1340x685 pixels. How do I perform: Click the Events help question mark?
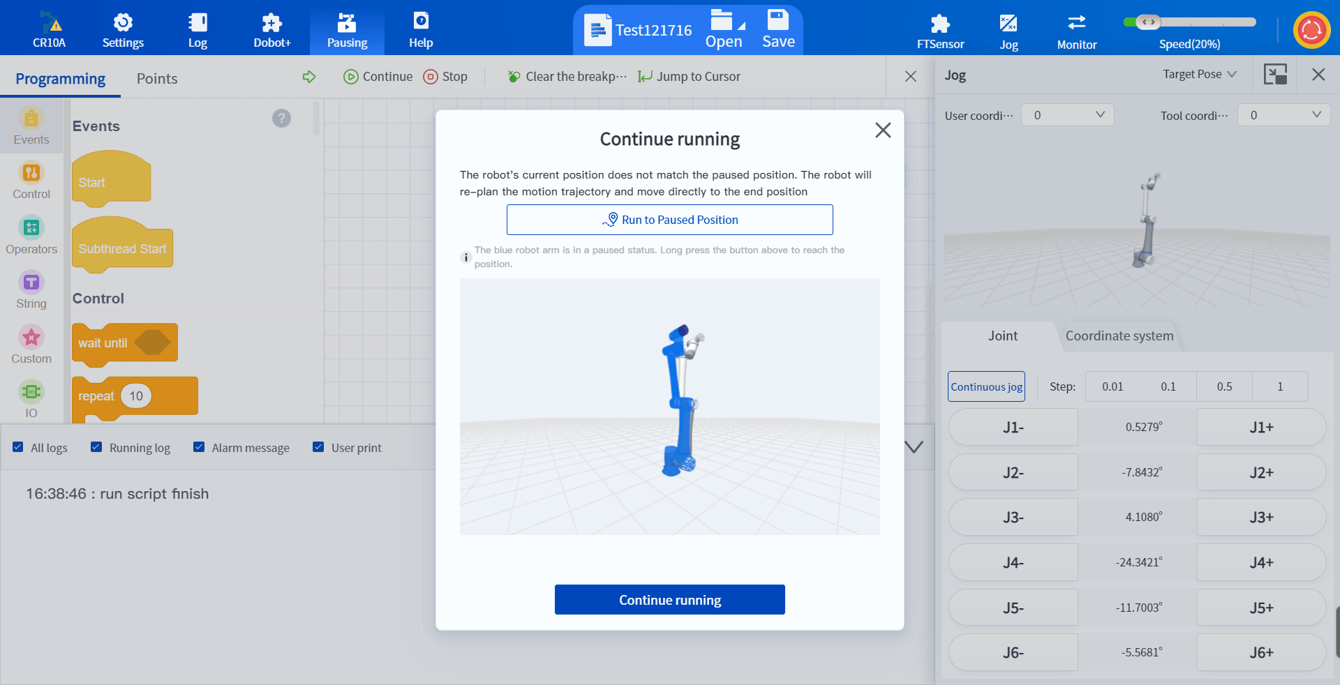pyautogui.click(x=281, y=118)
